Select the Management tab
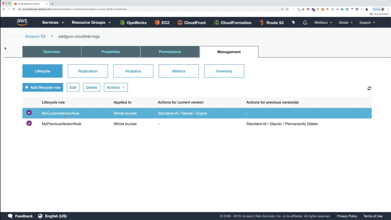Image resolution: width=391 pixels, height=220 pixels. 229,52
